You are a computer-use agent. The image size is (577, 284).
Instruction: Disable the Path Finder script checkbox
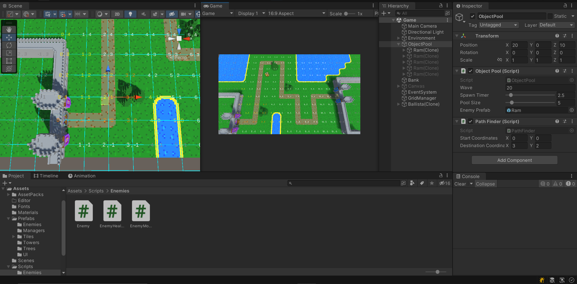471,121
